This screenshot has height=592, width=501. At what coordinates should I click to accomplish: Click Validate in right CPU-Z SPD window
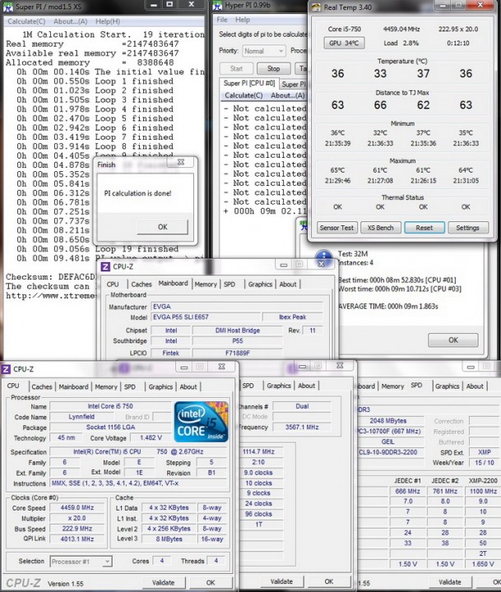coord(450,582)
